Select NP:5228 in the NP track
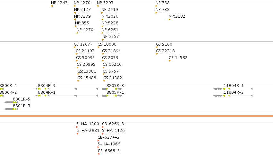273x156 pixels. 110,23
